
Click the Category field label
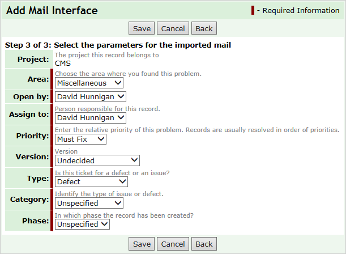tap(29, 200)
